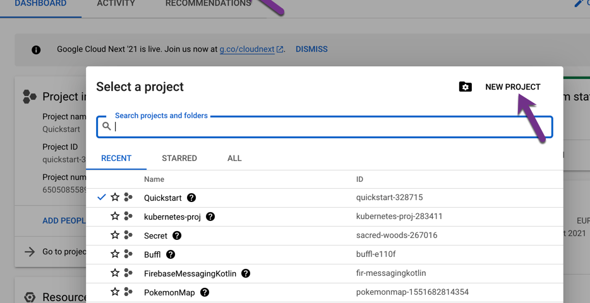This screenshot has height=303, width=590.
Task: Click the project icon beside Quickstart
Action: (x=128, y=197)
